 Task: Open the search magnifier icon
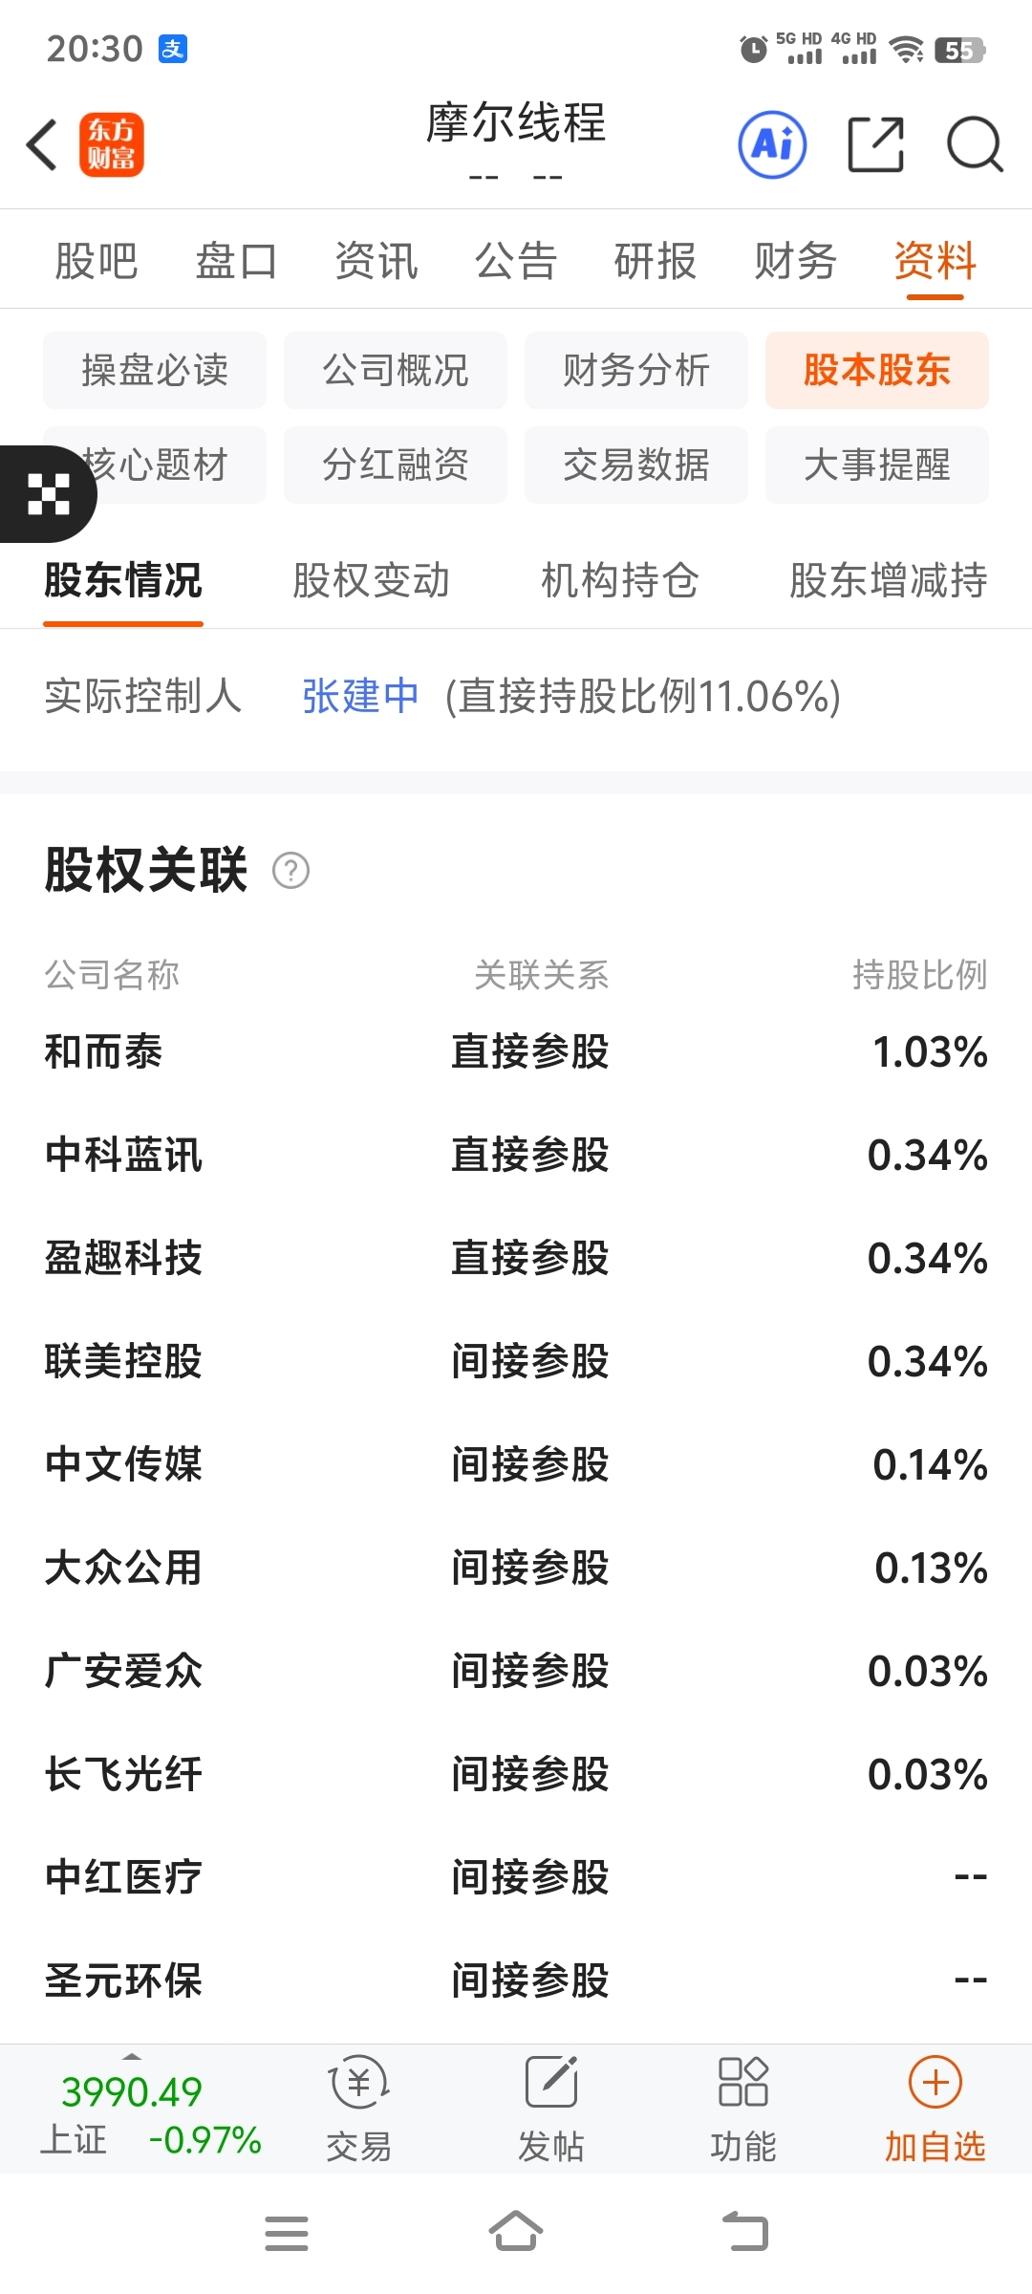point(974,145)
